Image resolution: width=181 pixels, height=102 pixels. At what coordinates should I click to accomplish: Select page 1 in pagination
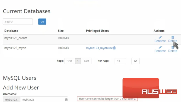pyautogui.click(x=78, y=61)
